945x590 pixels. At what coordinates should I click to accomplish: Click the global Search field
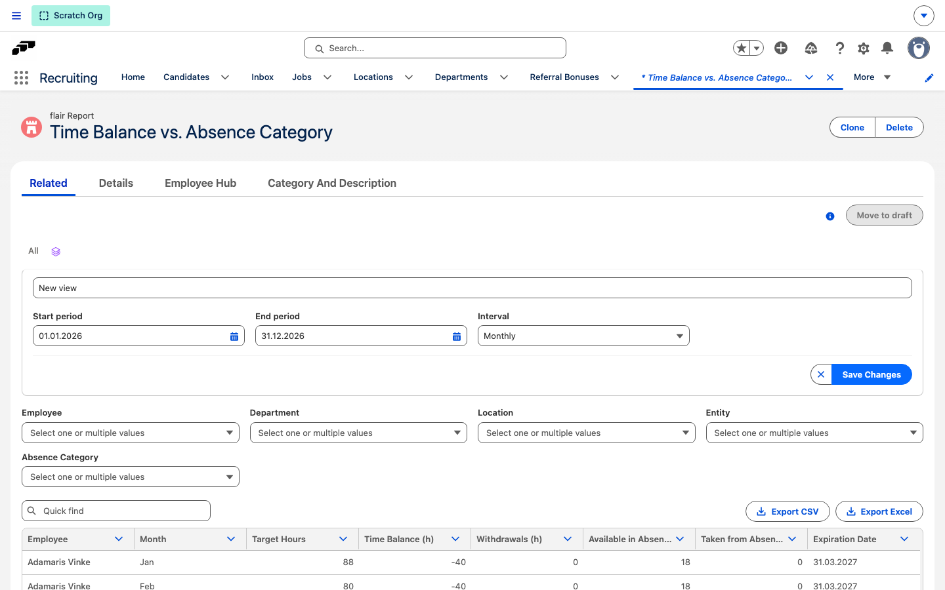pyautogui.click(x=435, y=48)
